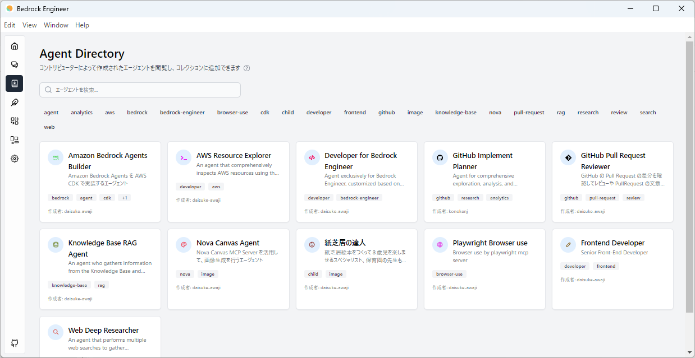This screenshot has width=695, height=358.
Task: Click Frontend Developer pencil icon
Action: click(568, 245)
